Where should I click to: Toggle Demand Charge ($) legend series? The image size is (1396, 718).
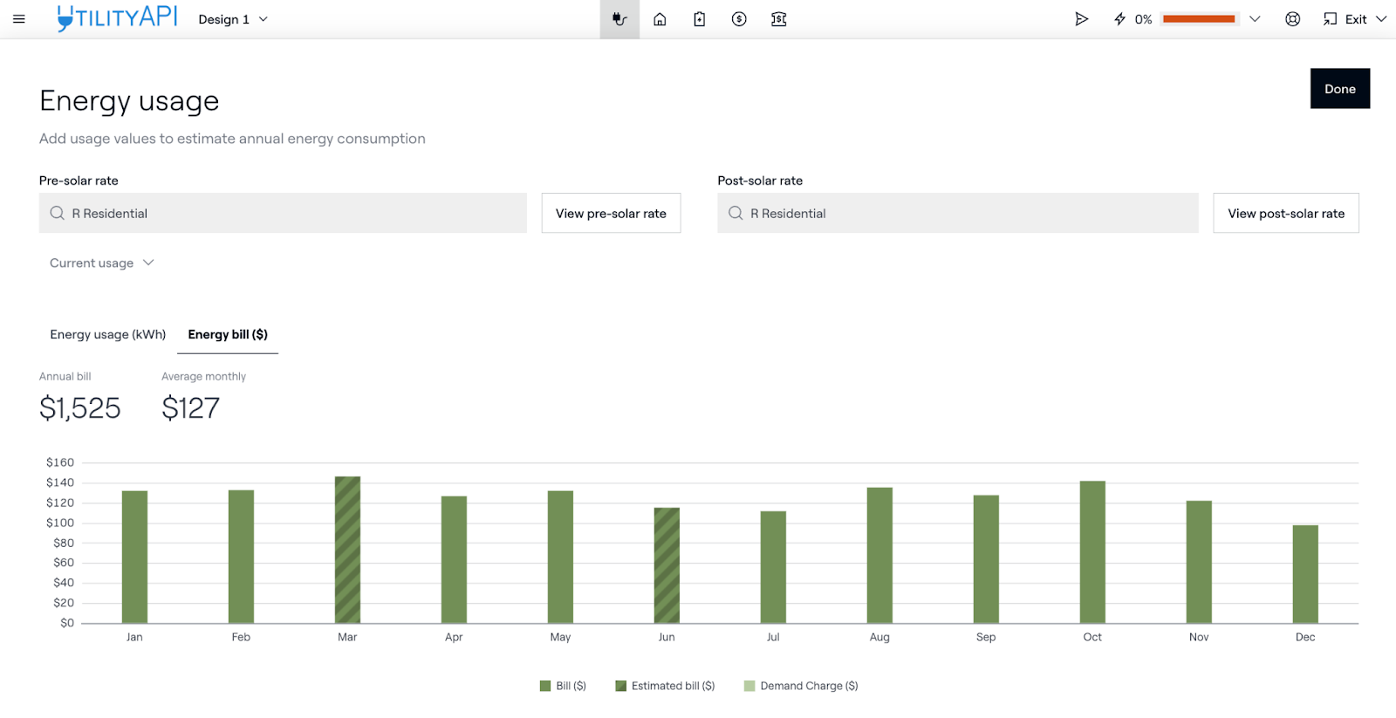(801, 686)
